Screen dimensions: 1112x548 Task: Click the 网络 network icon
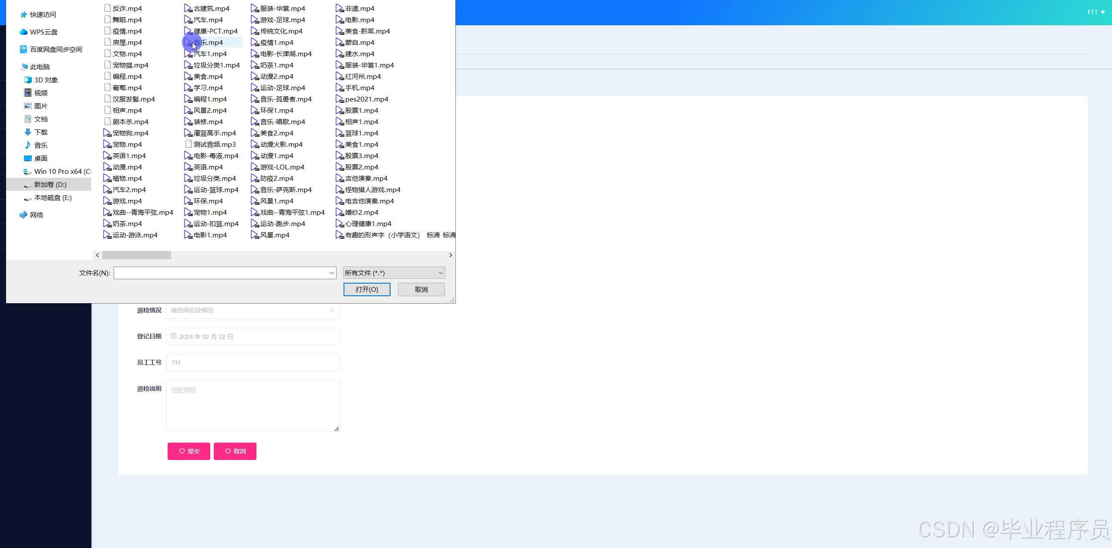pyautogui.click(x=24, y=215)
